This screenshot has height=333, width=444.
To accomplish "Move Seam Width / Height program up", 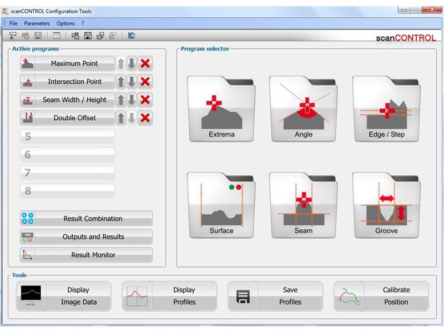I will pyautogui.click(x=121, y=100).
